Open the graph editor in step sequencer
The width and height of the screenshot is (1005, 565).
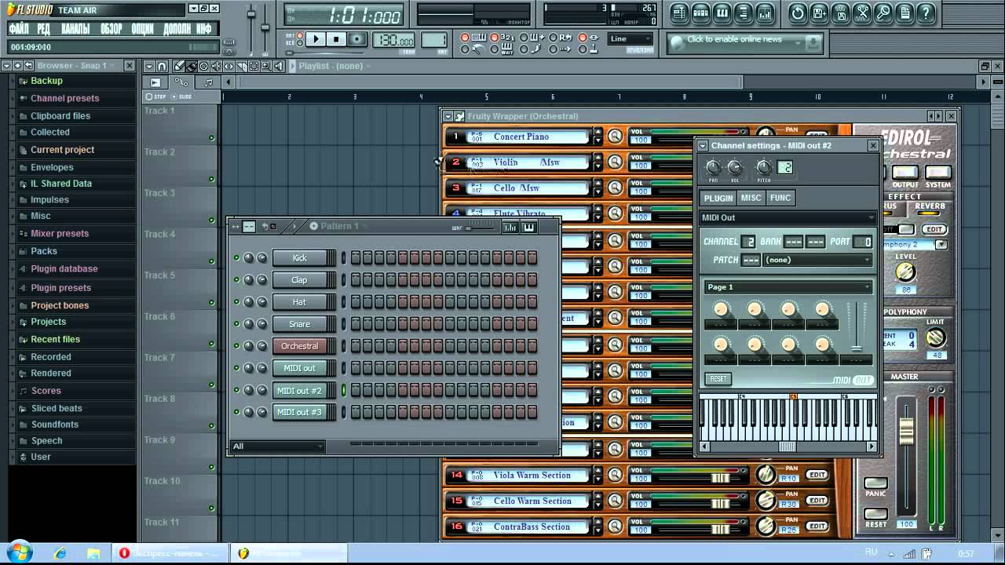[510, 227]
